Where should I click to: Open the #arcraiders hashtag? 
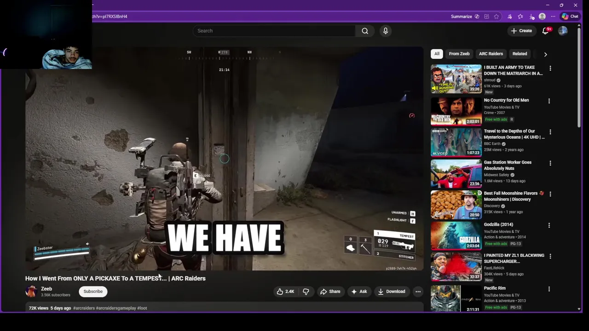[x=84, y=308]
